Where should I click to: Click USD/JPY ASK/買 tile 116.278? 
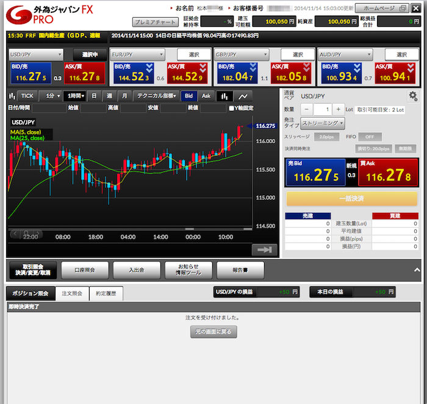coord(85,73)
